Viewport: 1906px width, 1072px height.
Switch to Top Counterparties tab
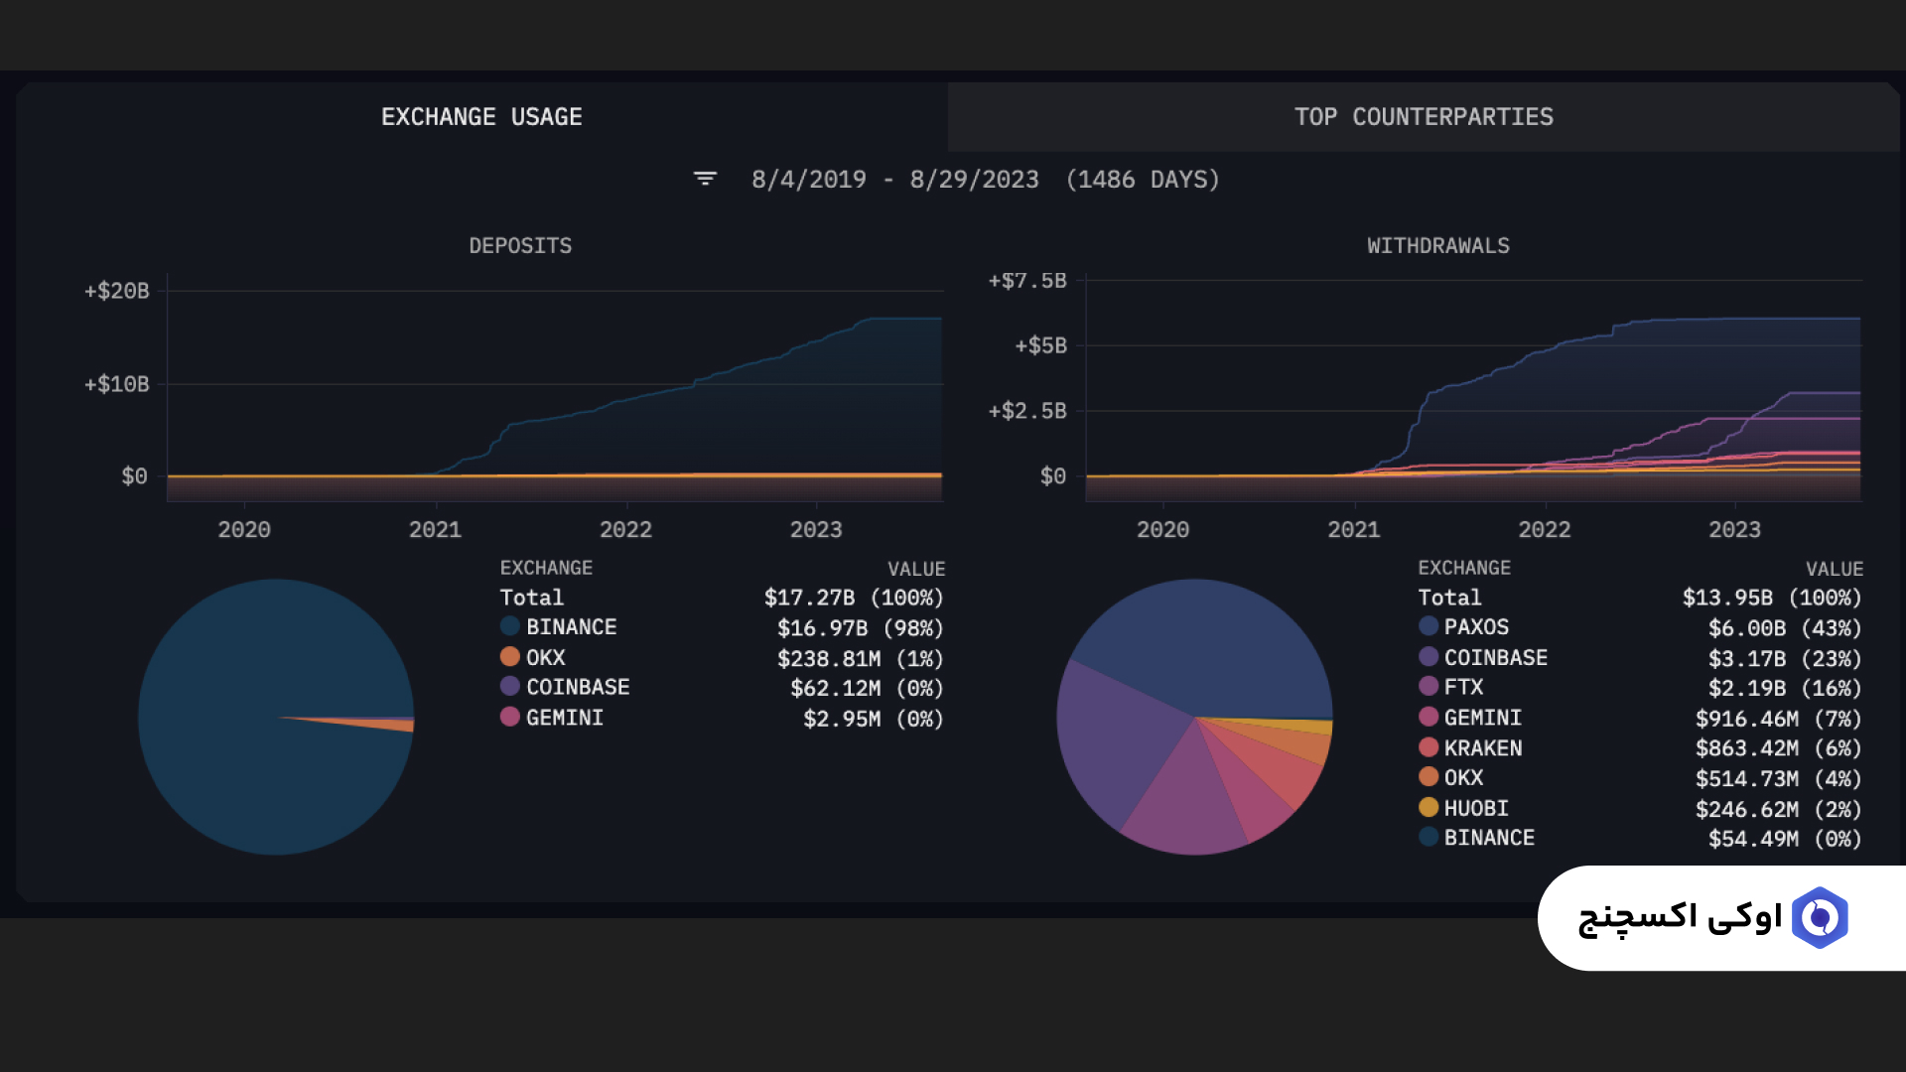(x=1423, y=117)
